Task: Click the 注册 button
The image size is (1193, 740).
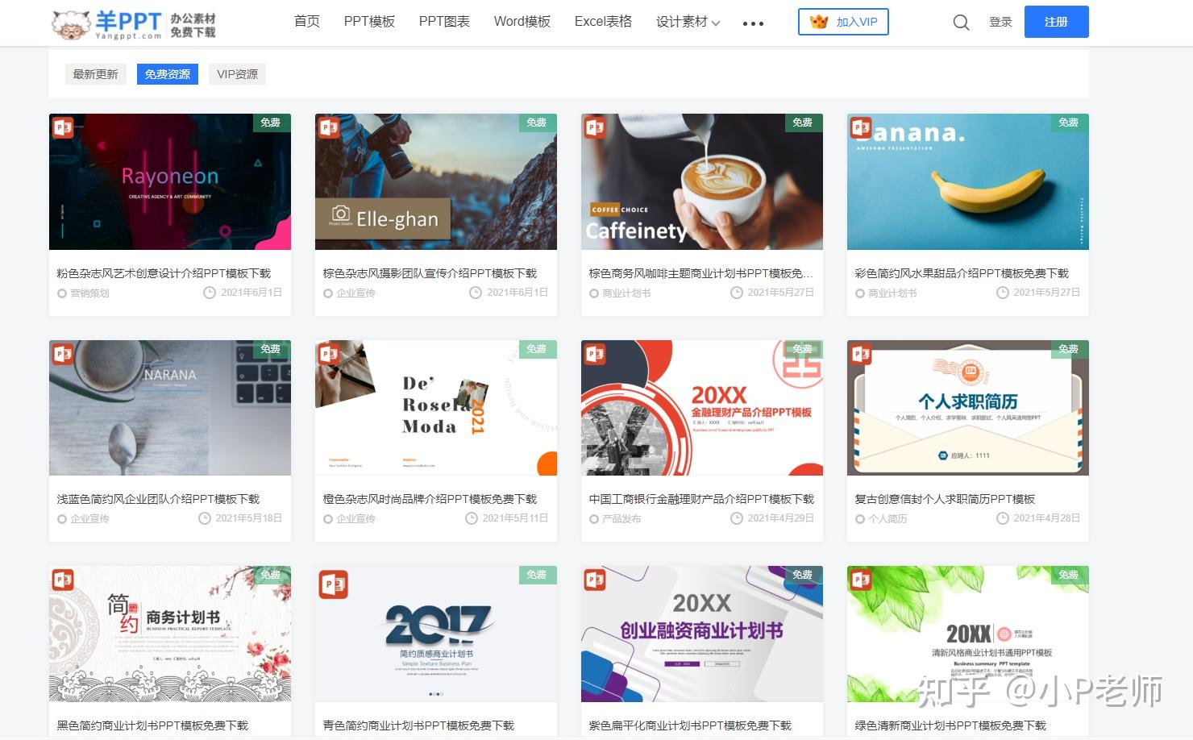Action: pos(1056,22)
